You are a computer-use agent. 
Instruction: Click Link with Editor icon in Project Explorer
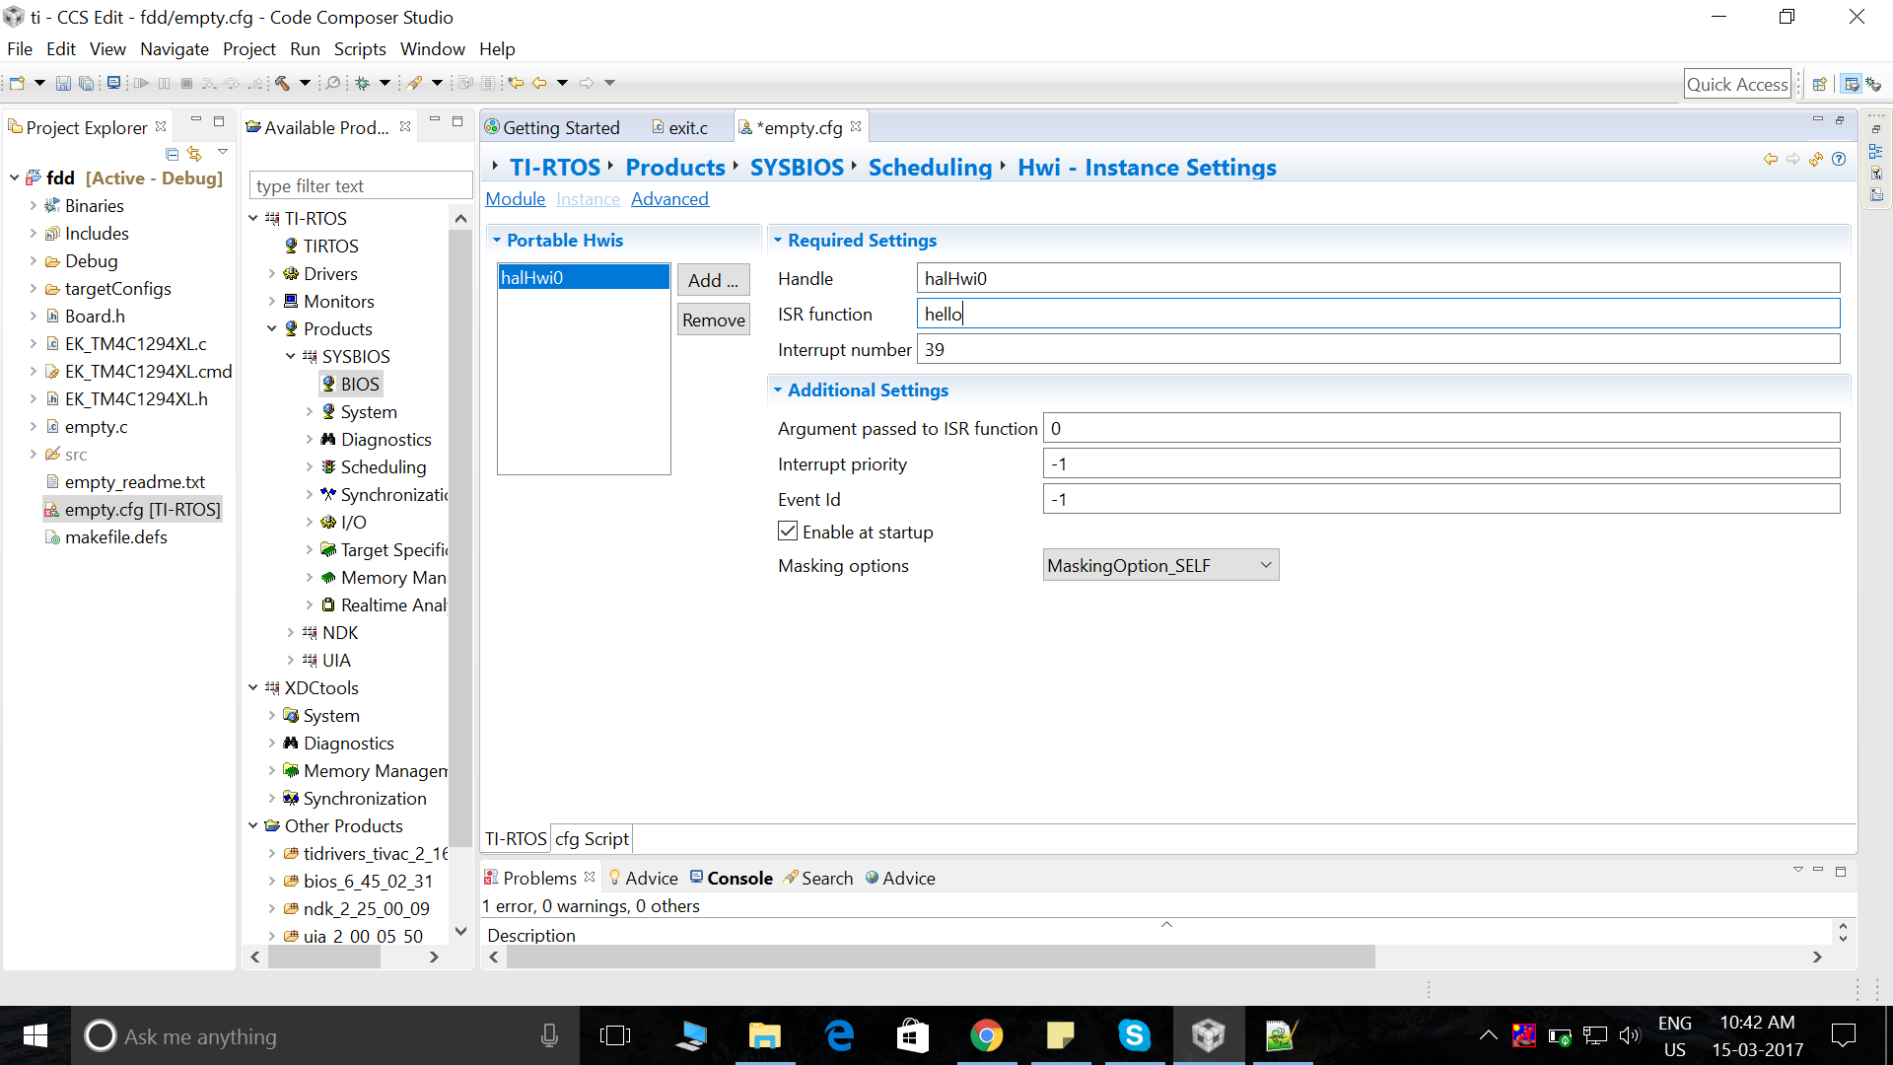pos(194,154)
